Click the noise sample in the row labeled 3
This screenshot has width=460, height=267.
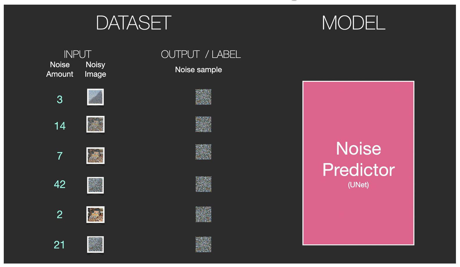coord(203,97)
